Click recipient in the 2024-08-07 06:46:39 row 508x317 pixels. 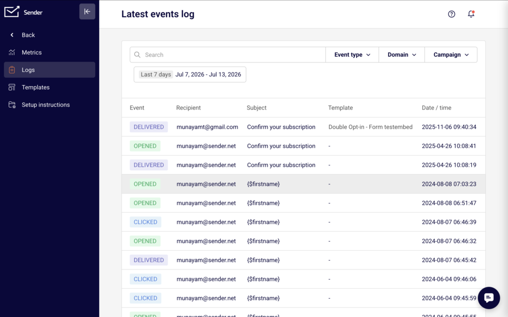[x=206, y=222]
